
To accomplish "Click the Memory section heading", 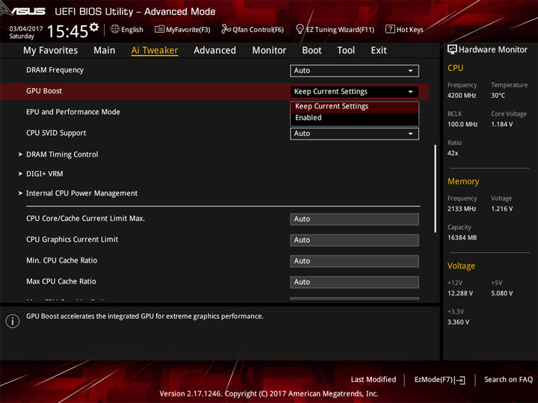I will pyautogui.click(x=463, y=181).
